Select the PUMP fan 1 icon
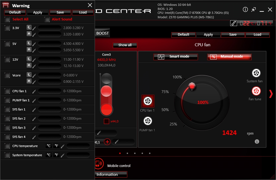 (148, 121)
